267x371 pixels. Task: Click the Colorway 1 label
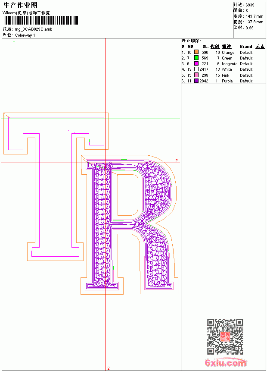tap(25, 35)
